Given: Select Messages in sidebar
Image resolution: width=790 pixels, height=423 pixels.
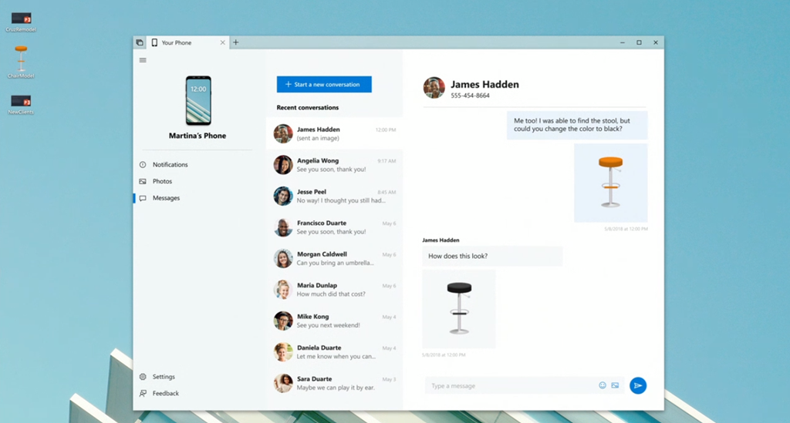Looking at the screenshot, I should tap(166, 198).
